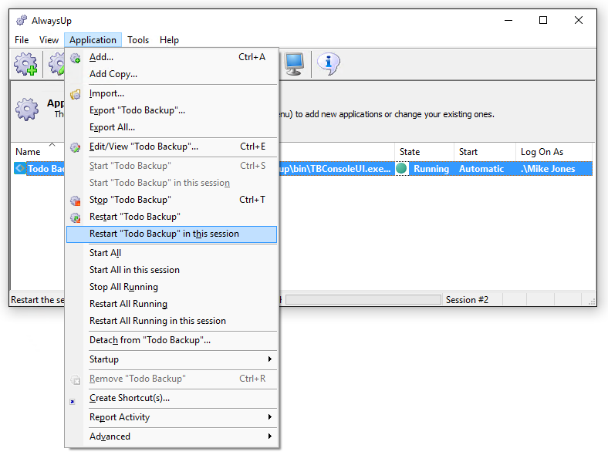Screen dimensions: 608x455
Task: Open the Help menu
Action: (x=170, y=40)
